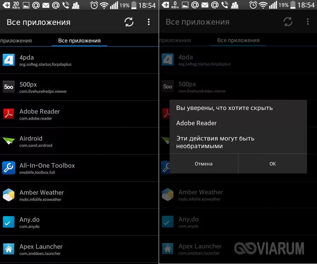Switch to partially visible 'приложения' tab, left screen
This screenshot has height=264, width=317.
16,40
